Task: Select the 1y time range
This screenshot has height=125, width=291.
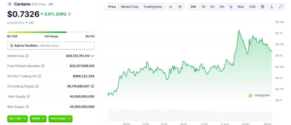Action: click(231, 7)
